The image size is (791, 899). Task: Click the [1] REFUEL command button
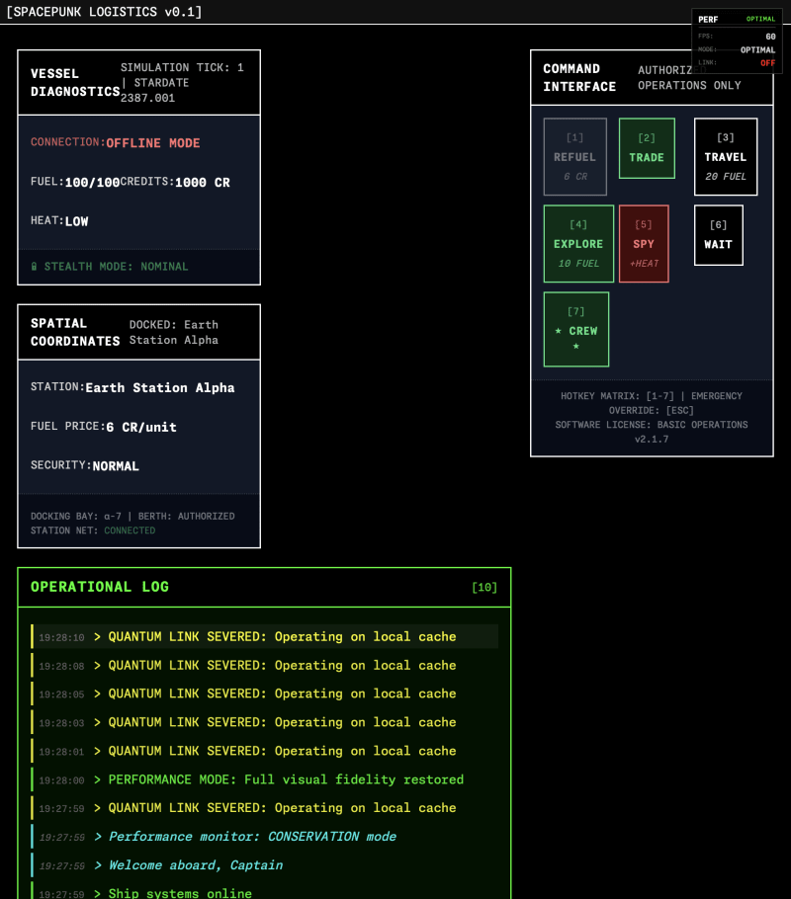click(x=574, y=156)
